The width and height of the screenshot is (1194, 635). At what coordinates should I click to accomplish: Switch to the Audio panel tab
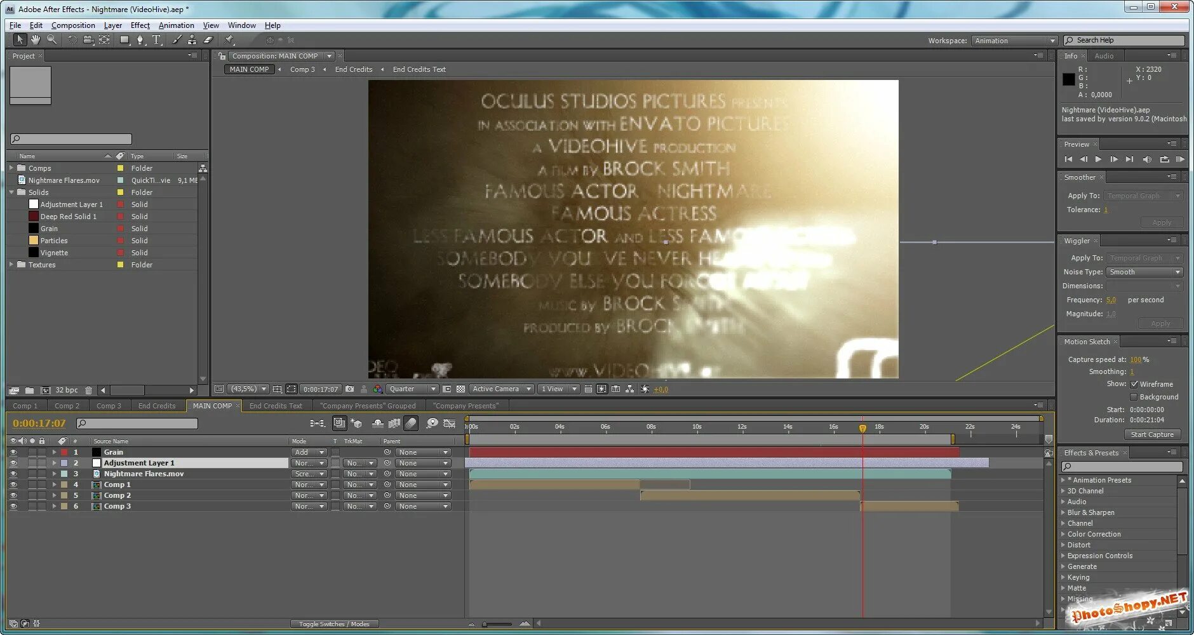coord(1104,56)
